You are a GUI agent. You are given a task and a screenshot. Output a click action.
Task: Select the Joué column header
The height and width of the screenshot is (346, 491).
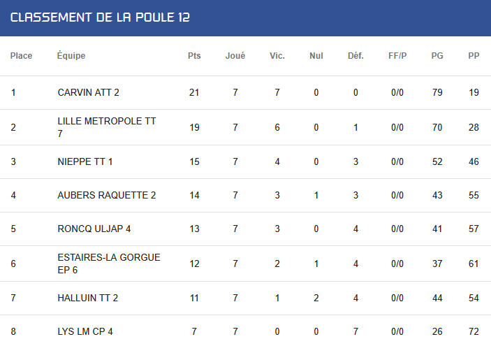click(x=235, y=56)
